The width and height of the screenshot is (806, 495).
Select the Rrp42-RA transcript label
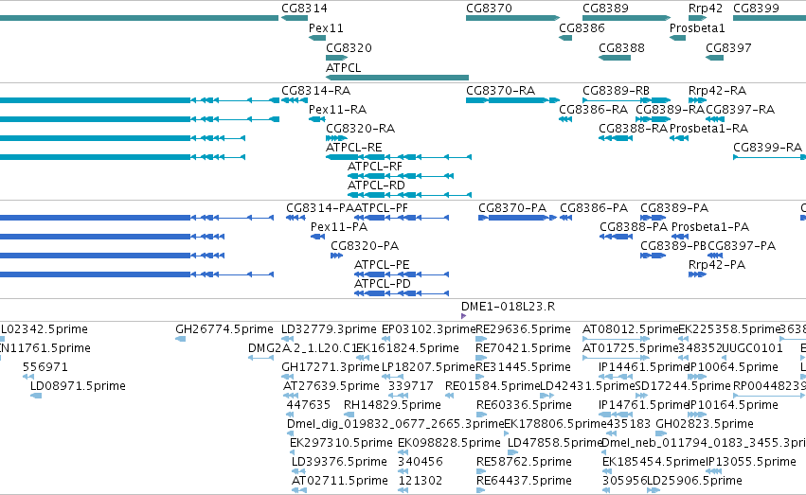[718, 91]
